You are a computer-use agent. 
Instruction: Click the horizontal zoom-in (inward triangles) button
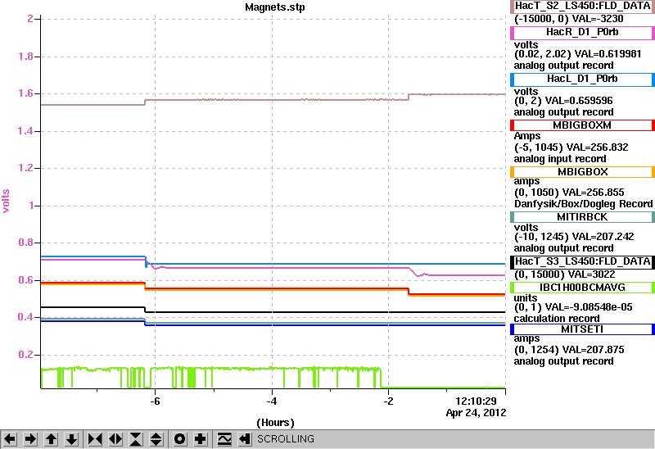click(95, 439)
